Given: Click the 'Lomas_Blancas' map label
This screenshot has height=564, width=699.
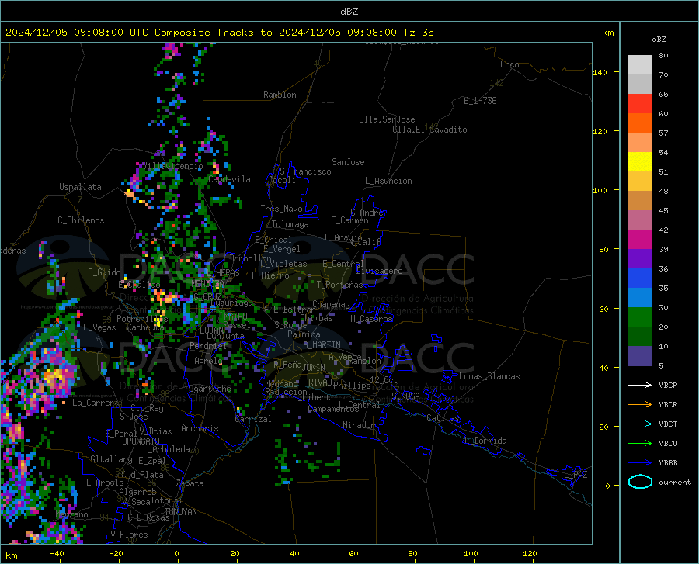Looking at the screenshot, I should (x=489, y=376).
